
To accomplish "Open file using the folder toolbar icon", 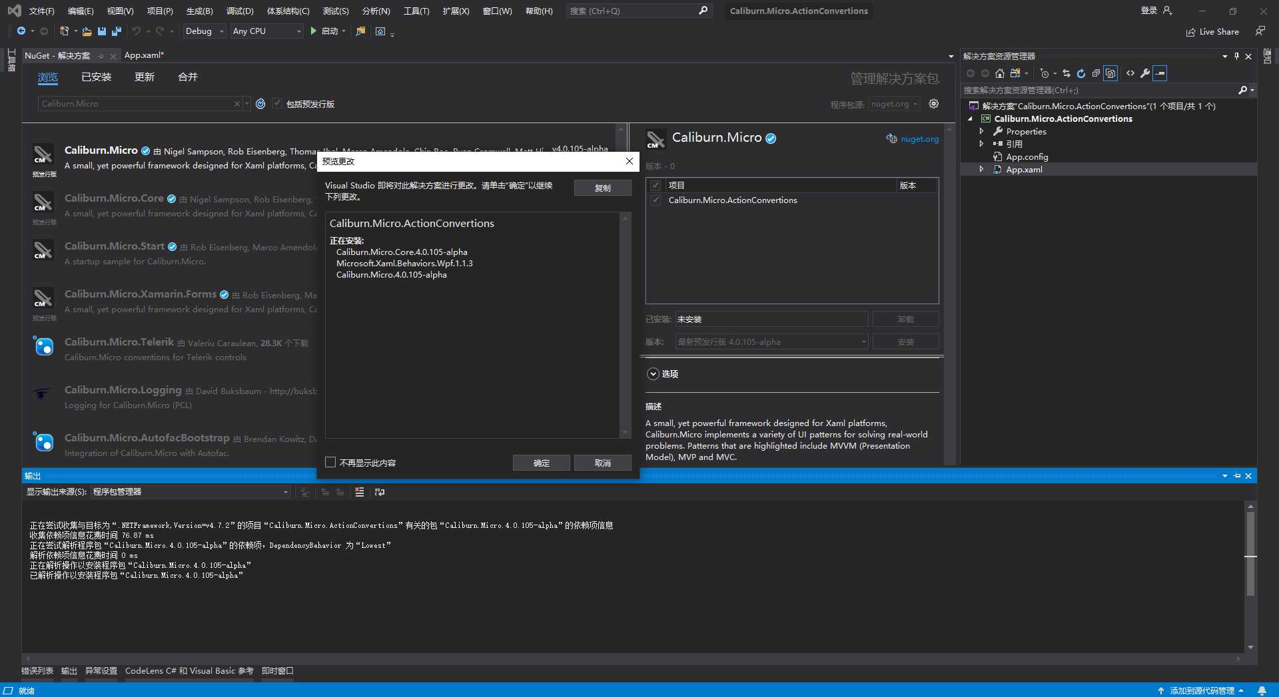I will [87, 31].
